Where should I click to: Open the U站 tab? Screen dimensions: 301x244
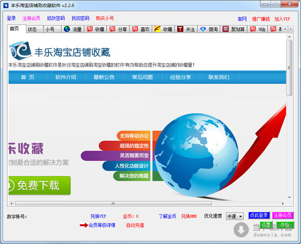[257, 29]
